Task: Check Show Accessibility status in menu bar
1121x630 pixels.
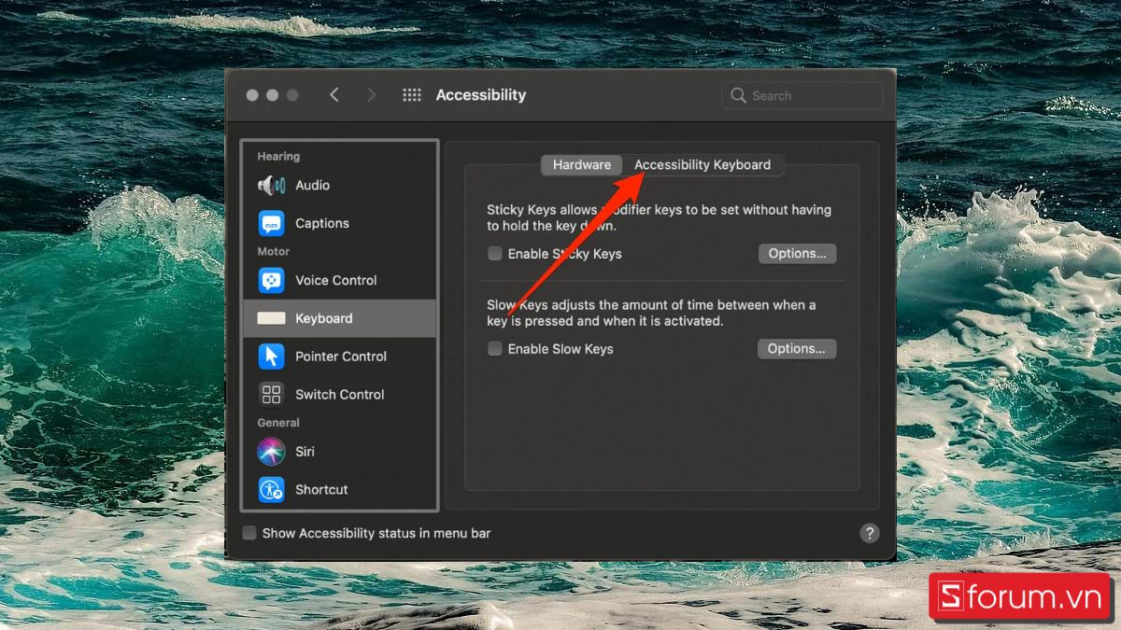Action: click(249, 532)
